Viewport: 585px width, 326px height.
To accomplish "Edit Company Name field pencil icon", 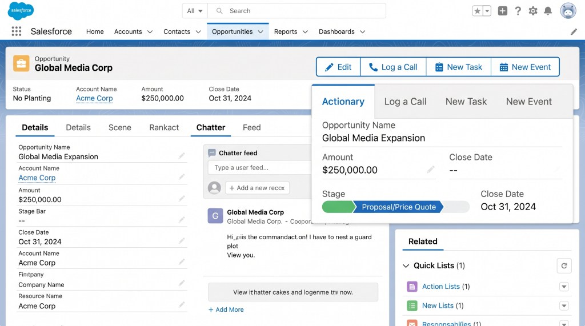I will 182,284.
